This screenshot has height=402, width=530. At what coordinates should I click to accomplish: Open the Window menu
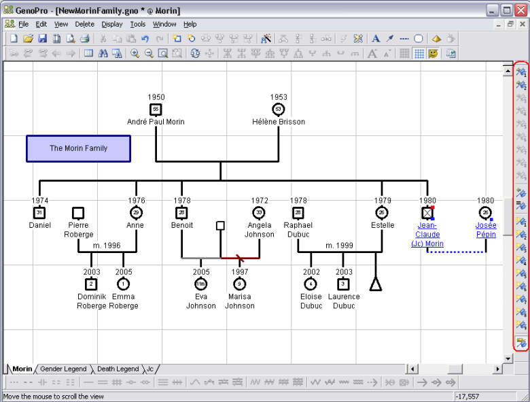(x=164, y=24)
